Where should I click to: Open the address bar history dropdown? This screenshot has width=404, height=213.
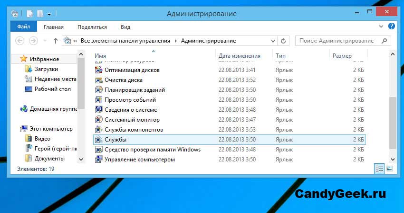tap(273, 41)
